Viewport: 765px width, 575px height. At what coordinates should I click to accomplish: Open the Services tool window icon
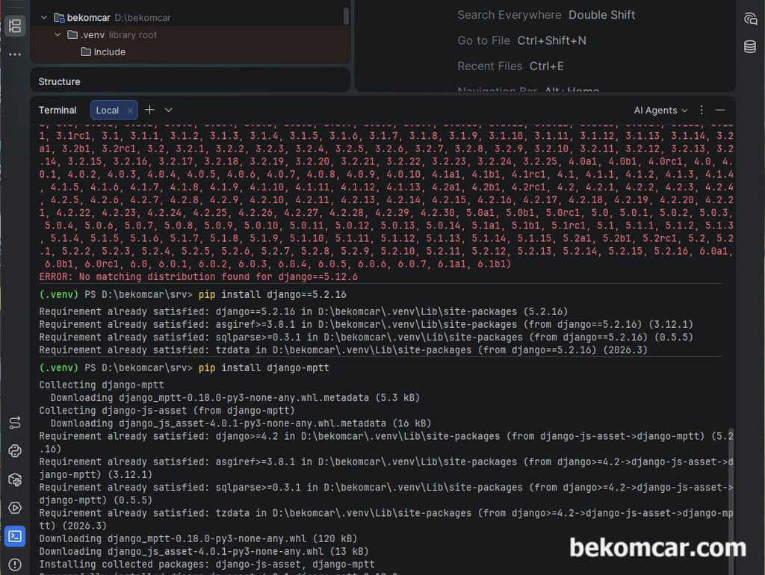pyautogui.click(x=15, y=508)
